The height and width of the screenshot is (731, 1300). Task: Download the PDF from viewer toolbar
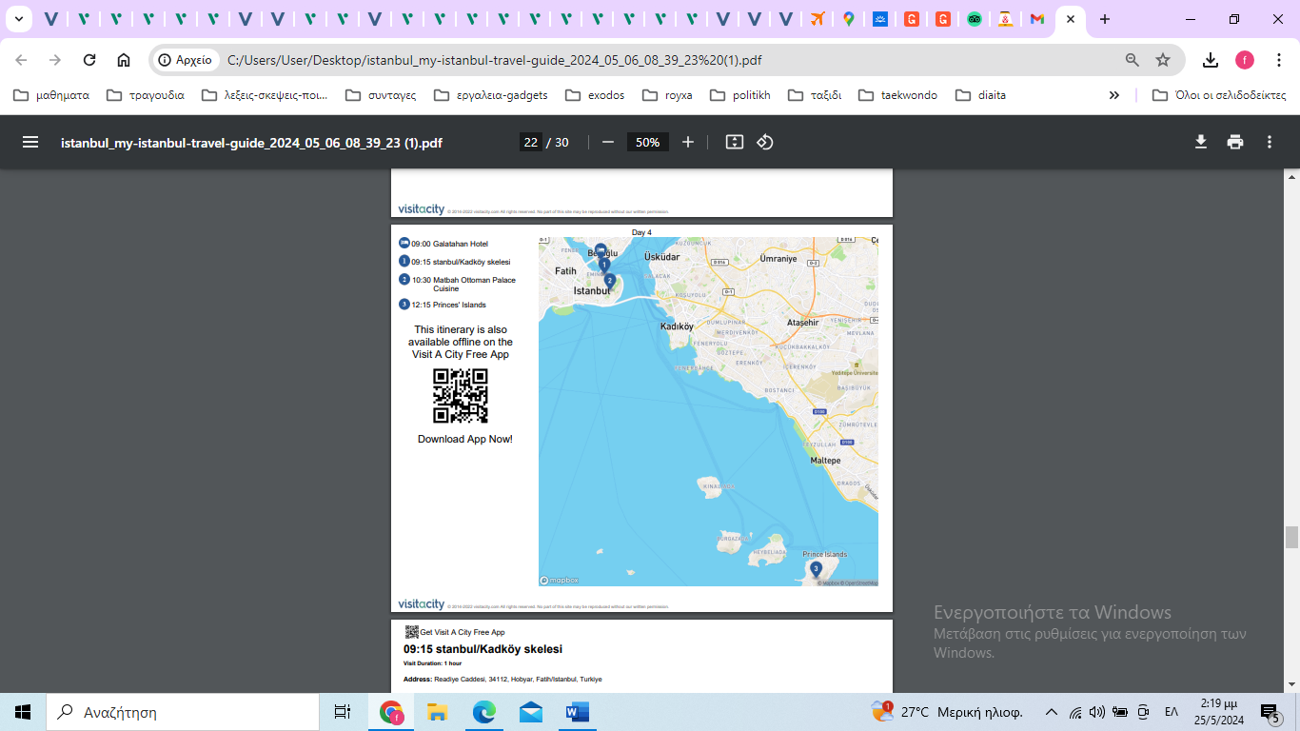[x=1201, y=142]
